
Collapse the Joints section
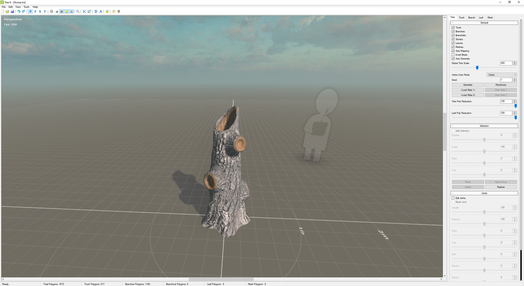tap(452, 193)
